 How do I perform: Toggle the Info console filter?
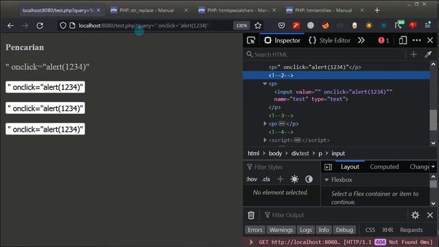tap(324, 230)
